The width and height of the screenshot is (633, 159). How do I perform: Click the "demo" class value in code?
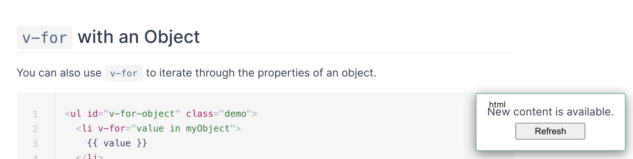236,114
